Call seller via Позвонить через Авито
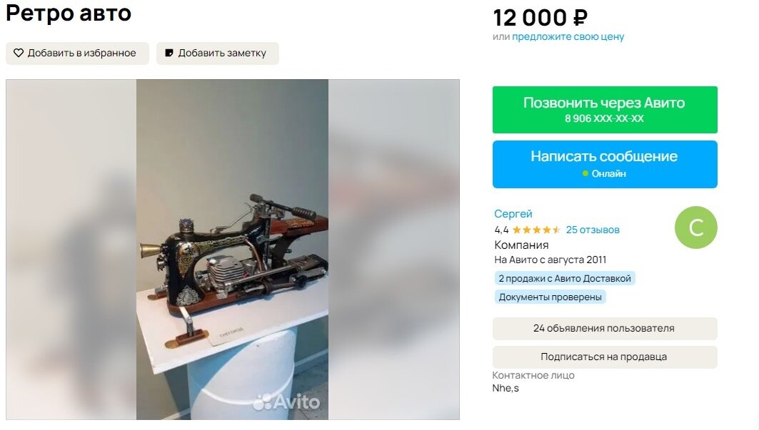The width and height of the screenshot is (759, 430). pyautogui.click(x=605, y=110)
